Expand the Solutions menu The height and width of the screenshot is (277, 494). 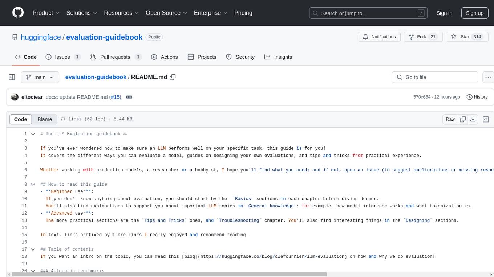[x=82, y=13]
